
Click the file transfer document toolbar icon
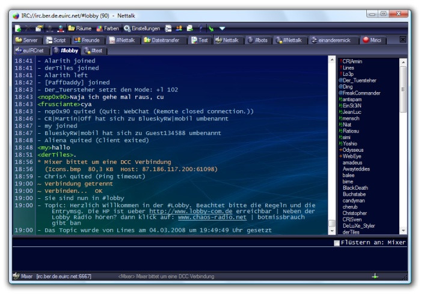click(x=190, y=28)
